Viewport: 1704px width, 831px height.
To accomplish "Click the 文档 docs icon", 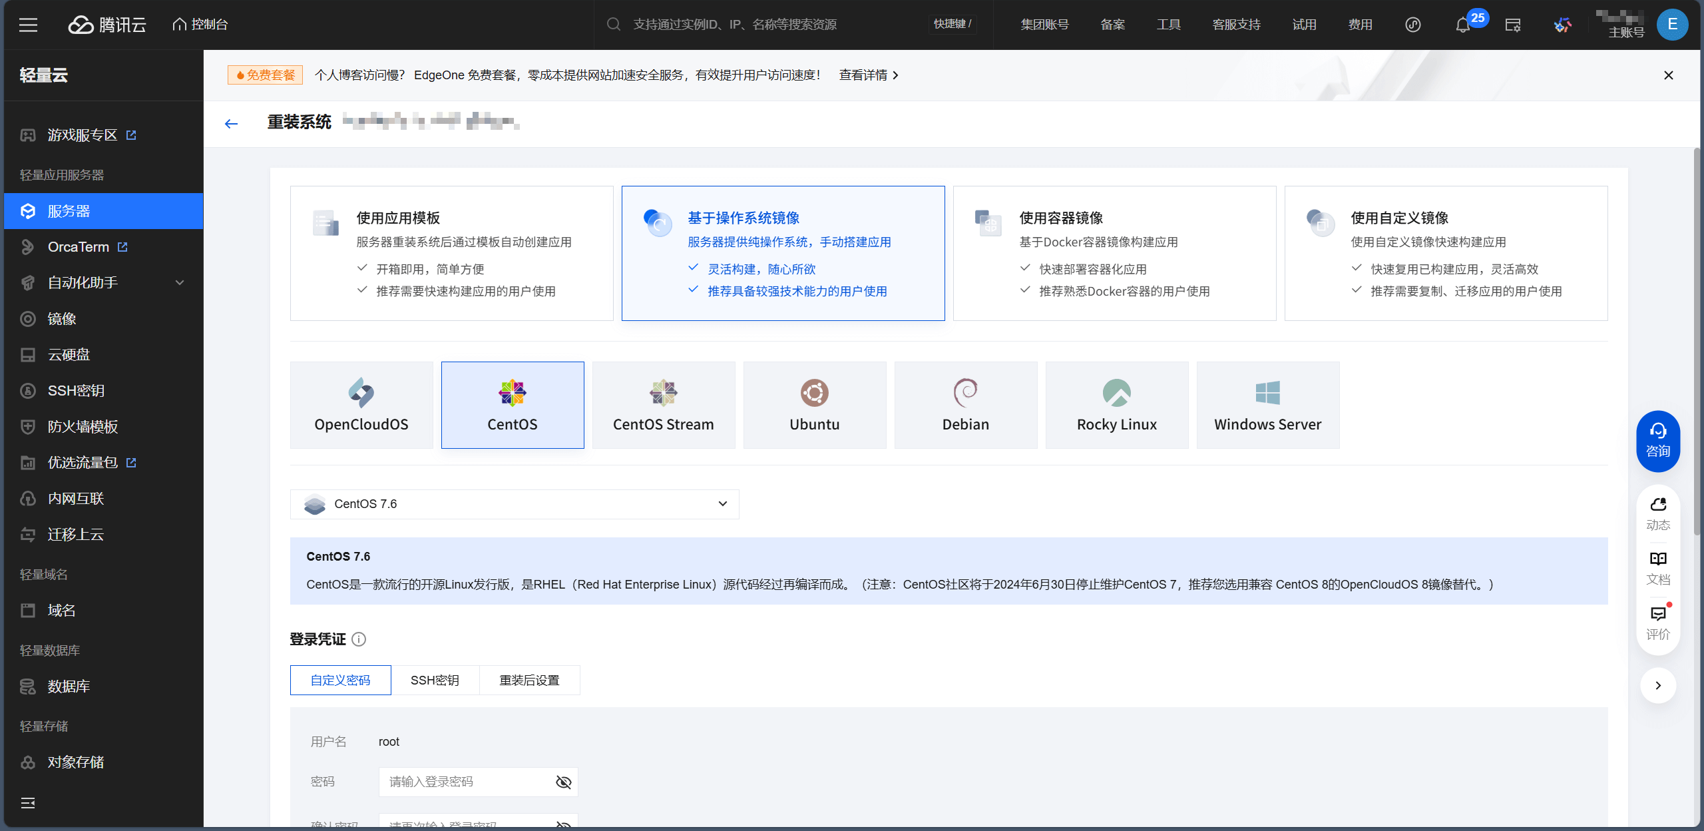I will point(1658,567).
